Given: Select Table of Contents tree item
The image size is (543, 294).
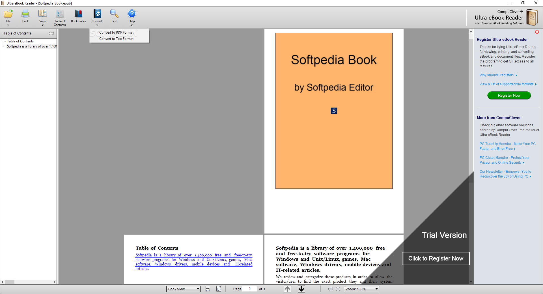Looking at the screenshot, I should [x=20, y=41].
